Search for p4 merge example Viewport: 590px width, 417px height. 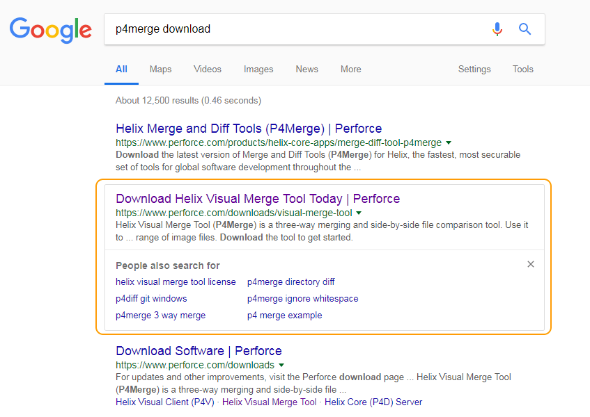[284, 316]
